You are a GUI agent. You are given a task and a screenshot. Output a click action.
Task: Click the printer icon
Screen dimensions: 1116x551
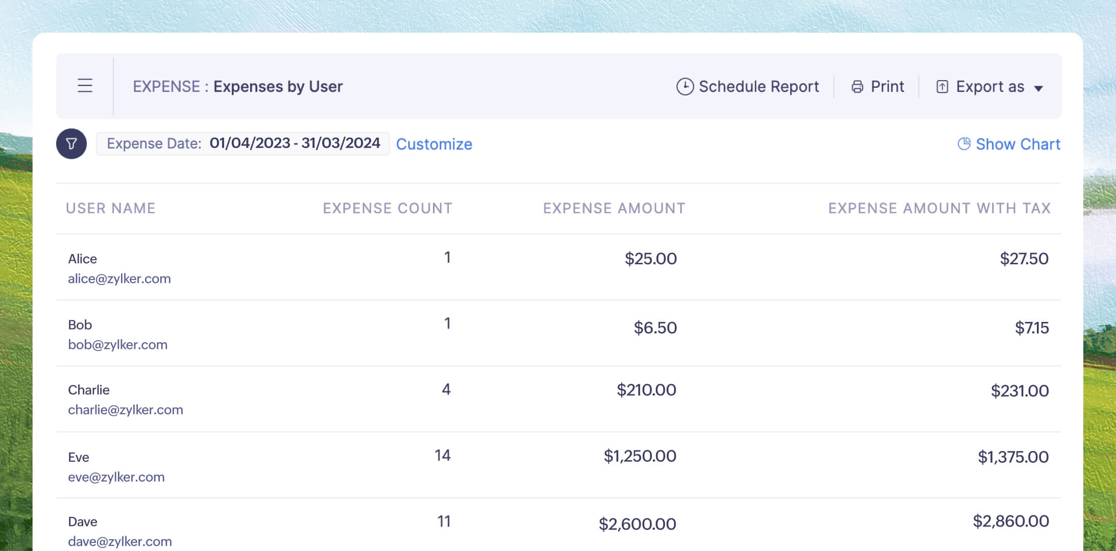(857, 87)
